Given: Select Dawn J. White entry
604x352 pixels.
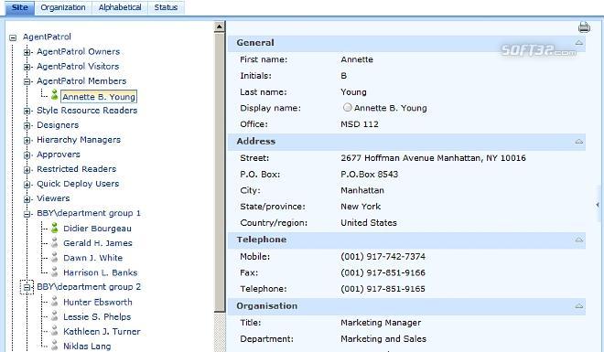Looking at the screenshot, I should (x=92, y=257).
